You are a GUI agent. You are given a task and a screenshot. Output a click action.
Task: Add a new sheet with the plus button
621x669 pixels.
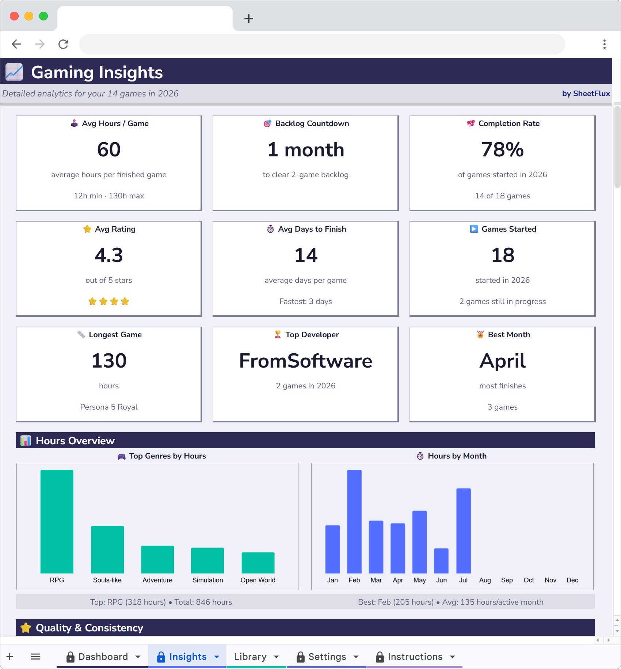tap(9, 656)
